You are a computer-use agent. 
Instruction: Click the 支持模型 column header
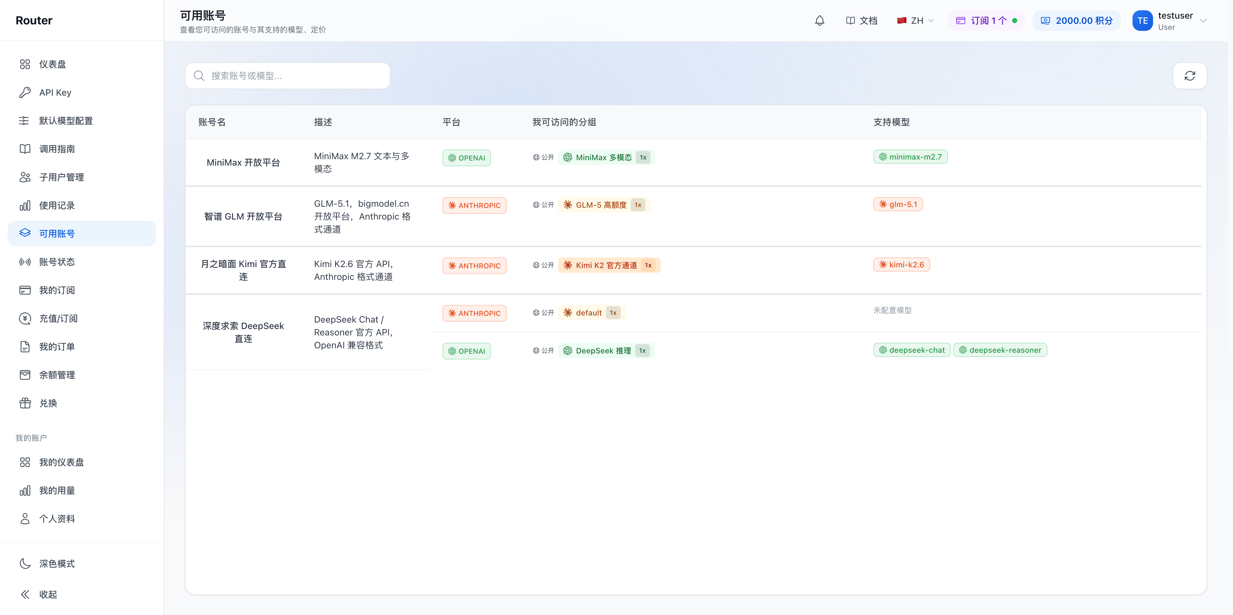click(891, 122)
